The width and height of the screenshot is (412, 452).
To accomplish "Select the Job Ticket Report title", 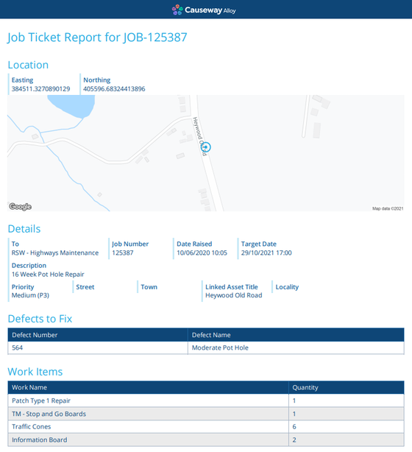I will coord(97,38).
